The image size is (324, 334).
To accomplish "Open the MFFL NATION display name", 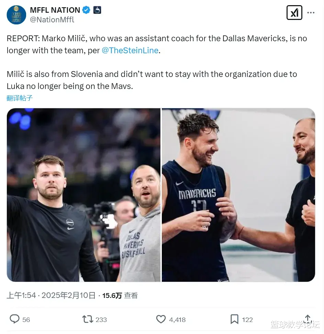I will (x=55, y=10).
